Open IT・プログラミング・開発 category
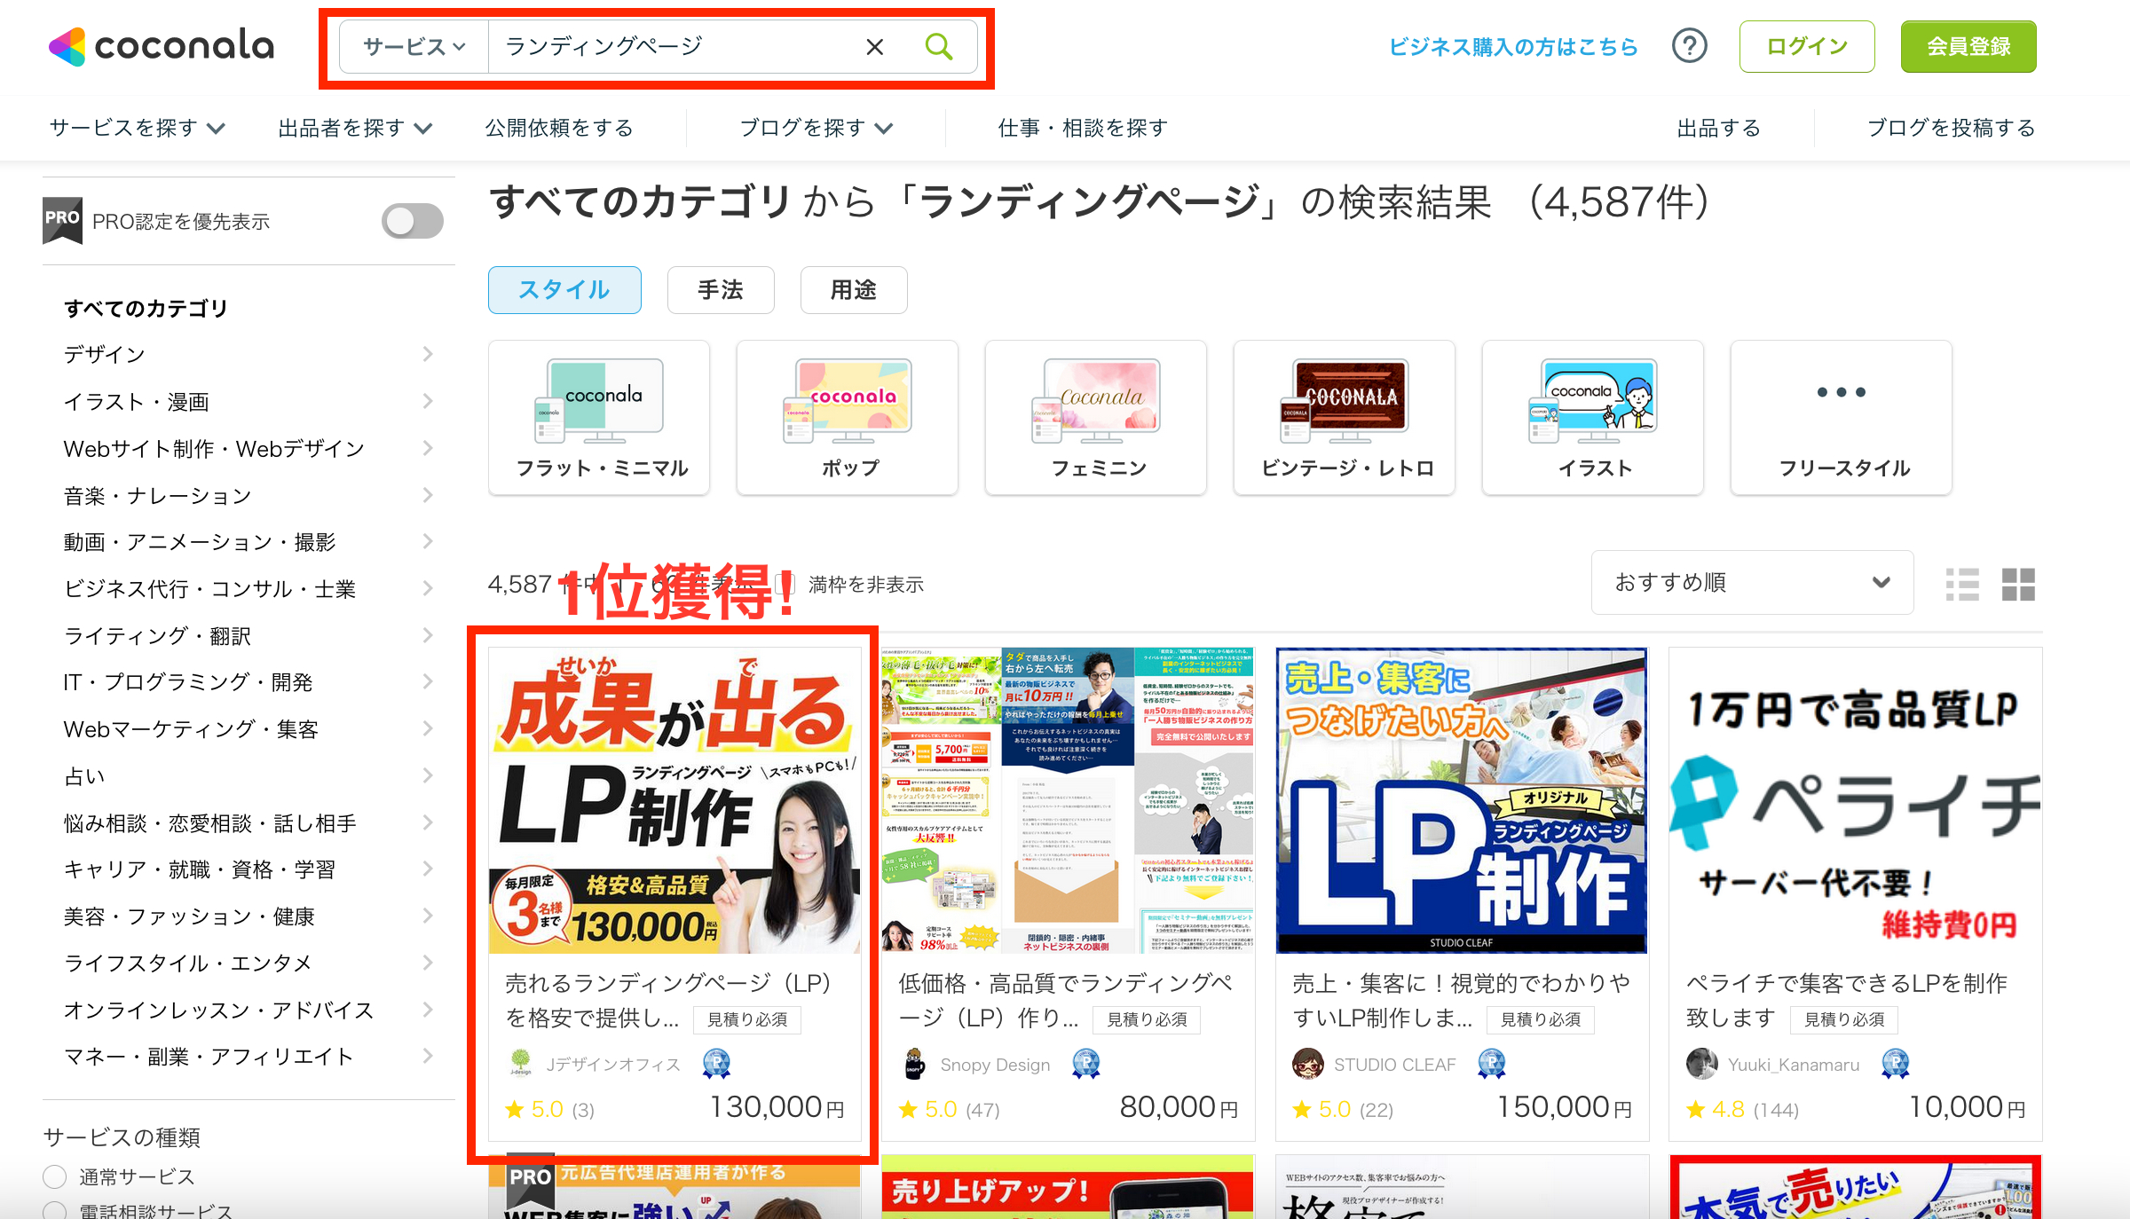 click(x=188, y=681)
